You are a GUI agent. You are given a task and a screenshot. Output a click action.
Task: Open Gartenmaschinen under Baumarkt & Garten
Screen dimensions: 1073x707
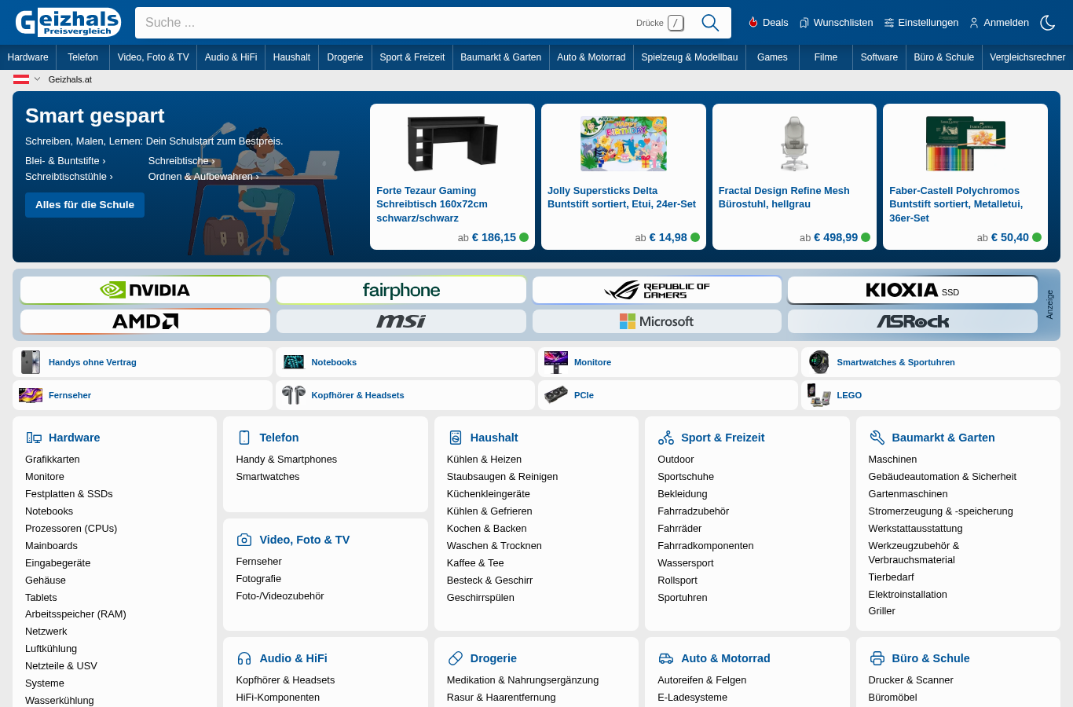908,494
